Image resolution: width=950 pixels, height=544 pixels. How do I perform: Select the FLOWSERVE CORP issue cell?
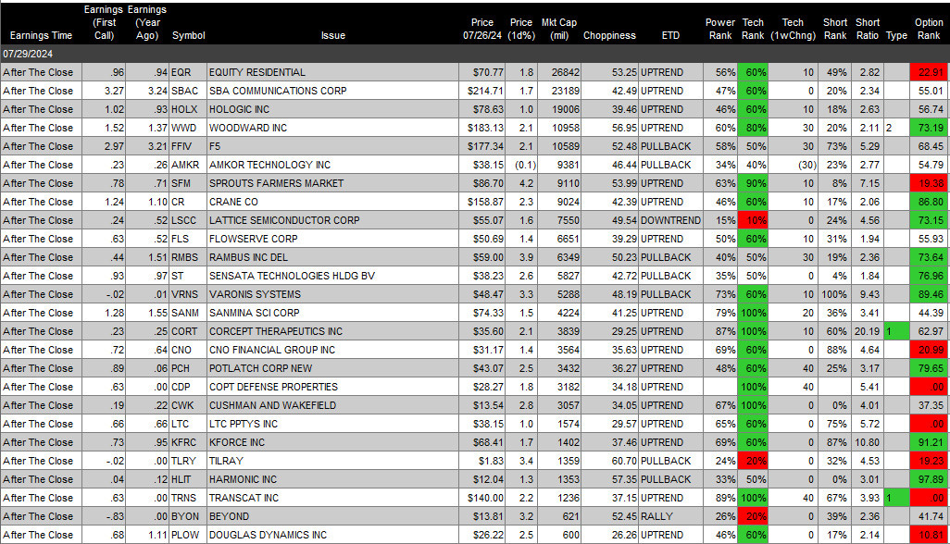pyautogui.click(x=332, y=239)
